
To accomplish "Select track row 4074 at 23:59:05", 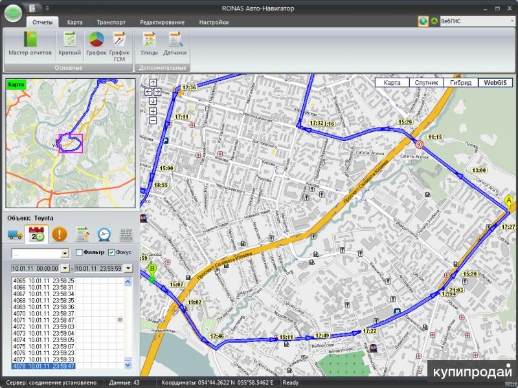I will point(43,340).
